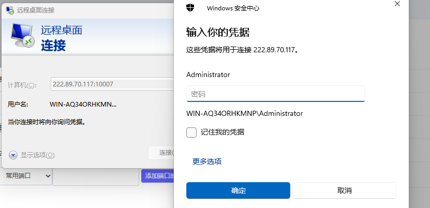
Task: Expand options via 显示选项(O) text
Action: point(38,155)
